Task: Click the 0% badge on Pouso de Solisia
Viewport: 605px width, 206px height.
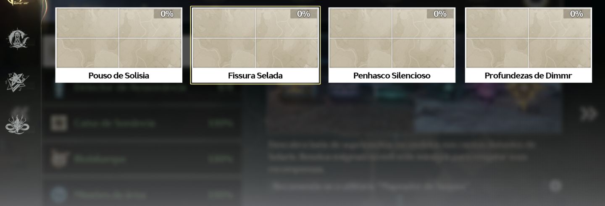Action: [x=167, y=14]
